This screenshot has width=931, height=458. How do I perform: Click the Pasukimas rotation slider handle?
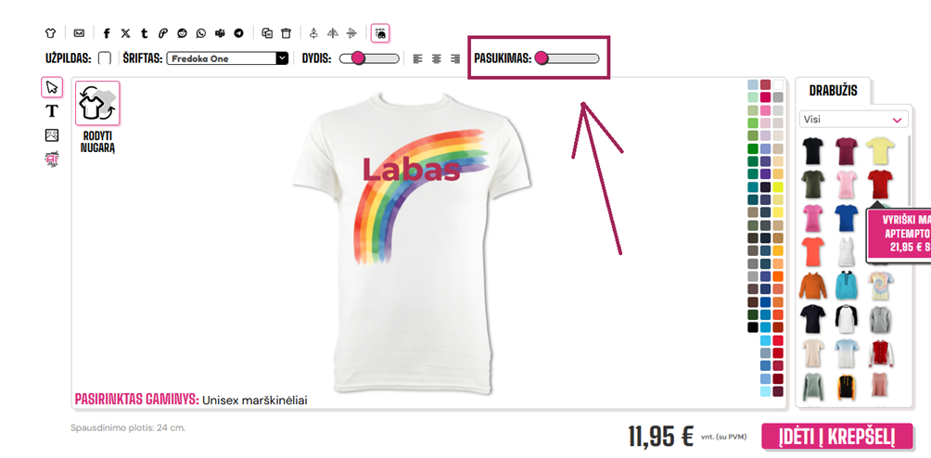(541, 58)
